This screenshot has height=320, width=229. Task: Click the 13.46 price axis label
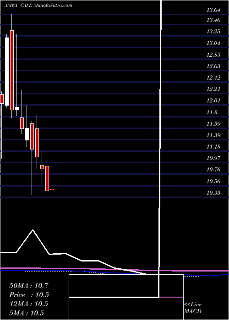pos(213,20)
